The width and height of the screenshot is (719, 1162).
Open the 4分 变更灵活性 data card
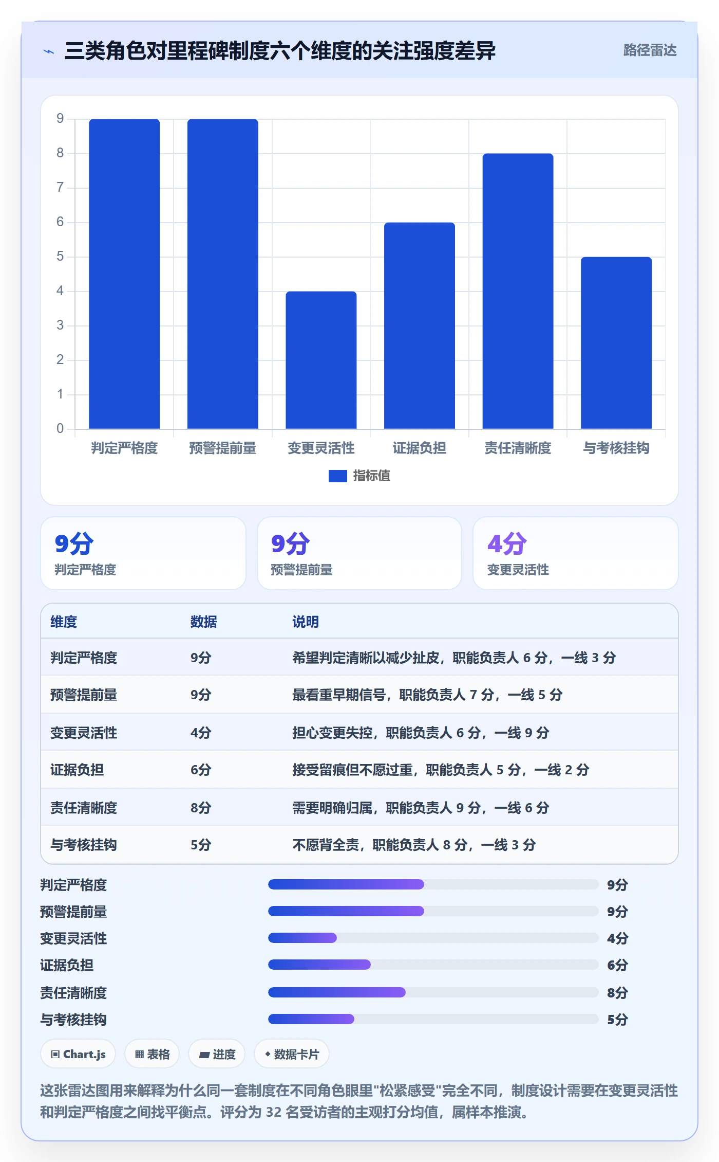576,553
